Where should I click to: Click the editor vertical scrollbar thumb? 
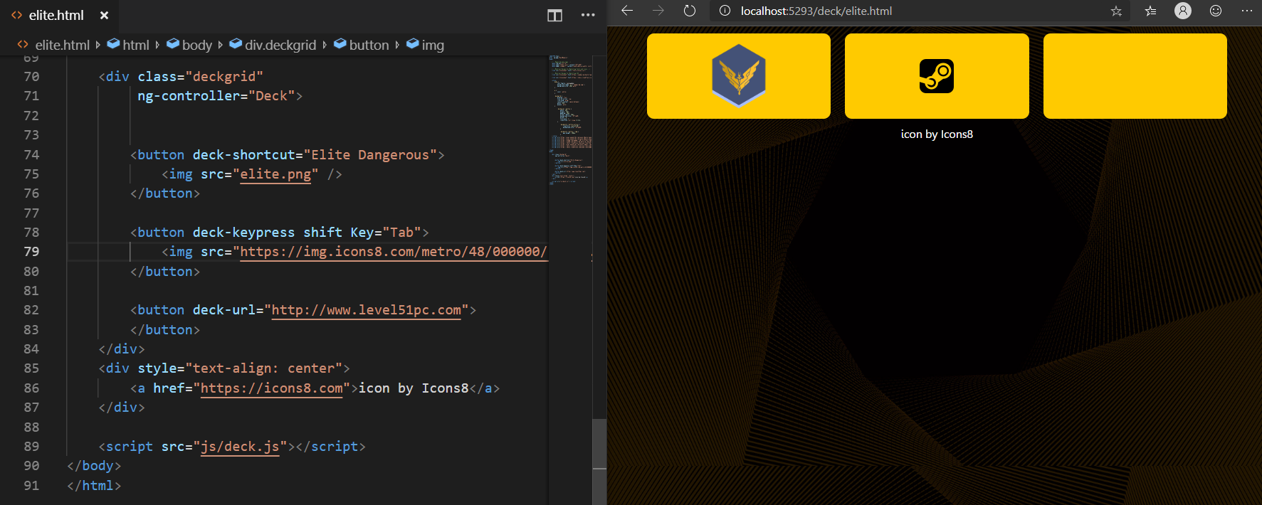(x=599, y=444)
